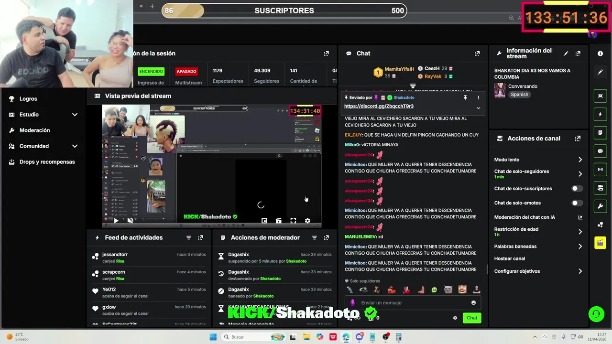Pop out the Información del stream panel
612x344 pixels.
coord(578,54)
